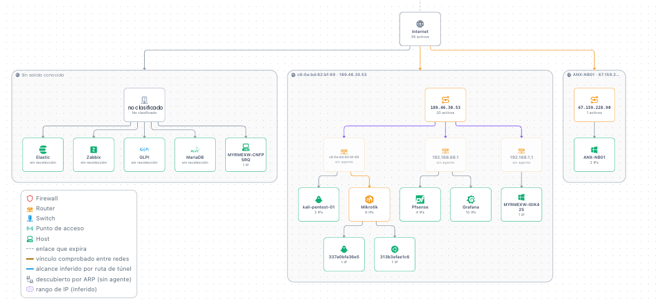Click '4 IPs' under Pfsense
Image resolution: width=658 pixels, height=305 pixels.
pos(420,212)
